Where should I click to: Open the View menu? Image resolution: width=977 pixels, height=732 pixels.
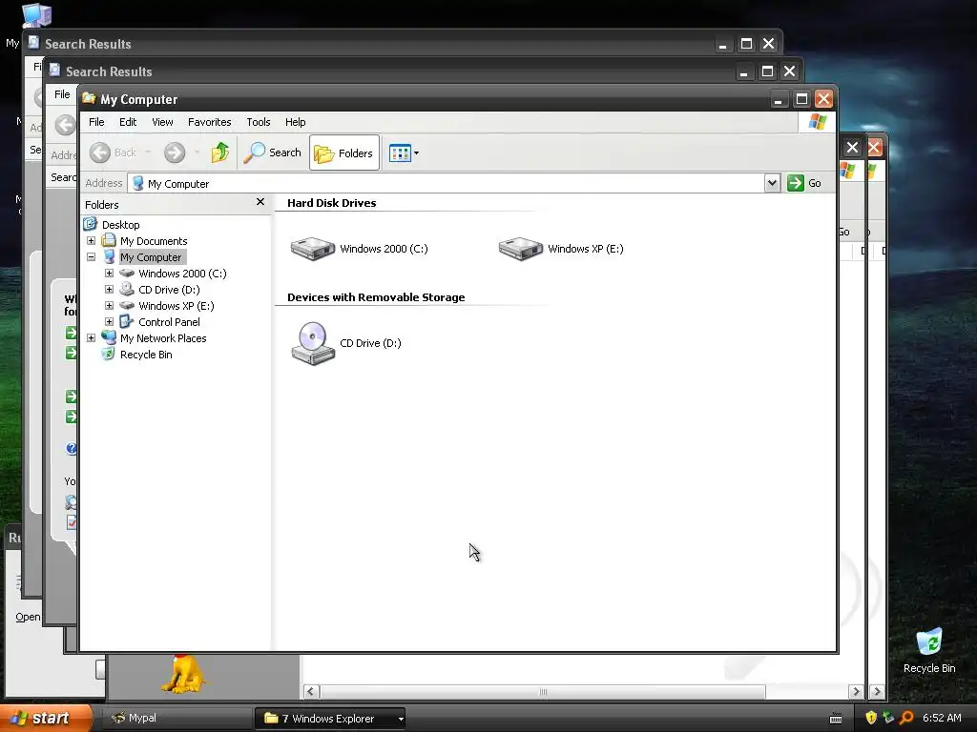pyautogui.click(x=162, y=122)
